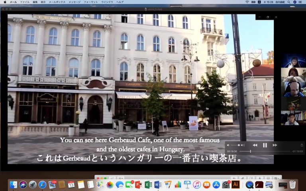
Task: Open Calendar in the Dock
Action: 71,184
